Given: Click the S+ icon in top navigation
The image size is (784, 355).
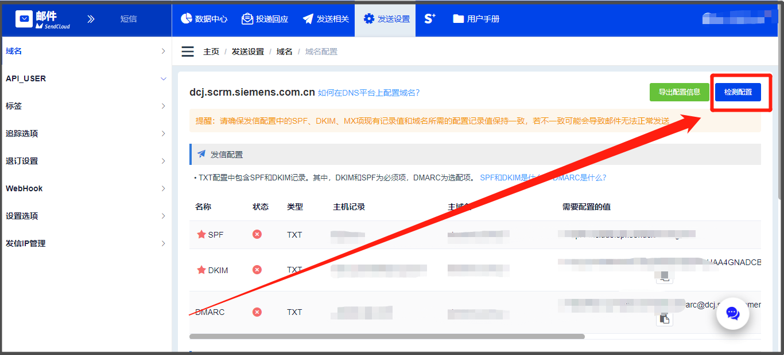Looking at the screenshot, I should pos(429,18).
